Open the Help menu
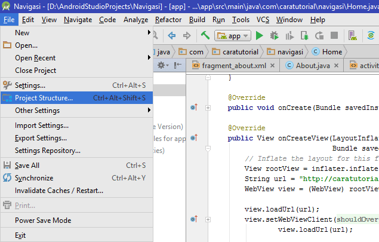Screen dimensions: 379x242 (318, 20)
